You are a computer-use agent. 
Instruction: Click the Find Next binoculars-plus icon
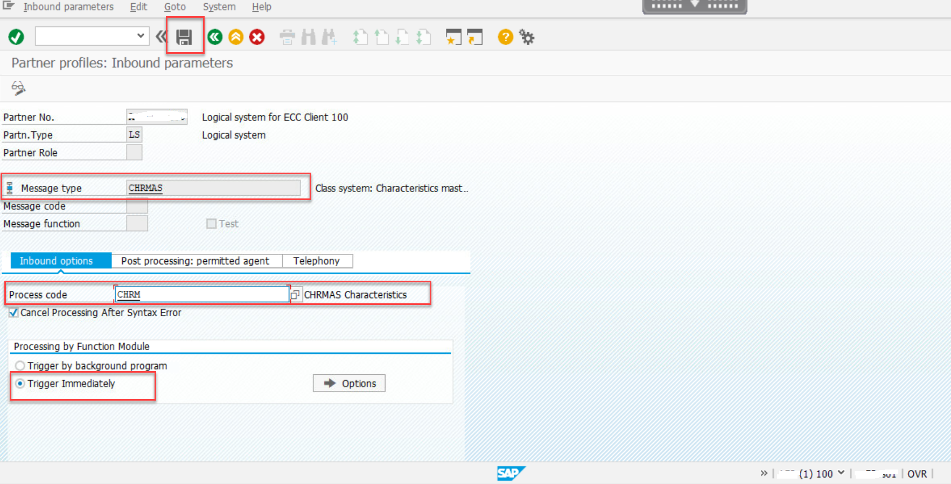[329, 37]
